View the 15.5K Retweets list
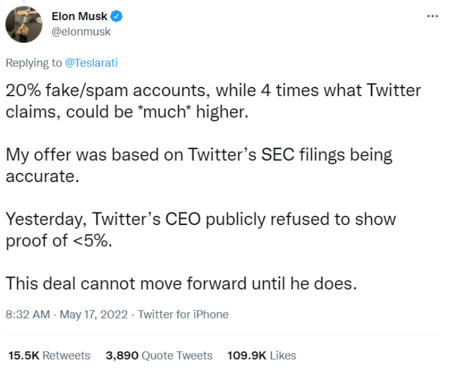 [x=49, y=356]
